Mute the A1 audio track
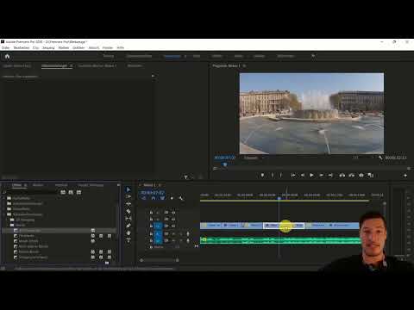The image size is (414, 310). click(173, 234)
